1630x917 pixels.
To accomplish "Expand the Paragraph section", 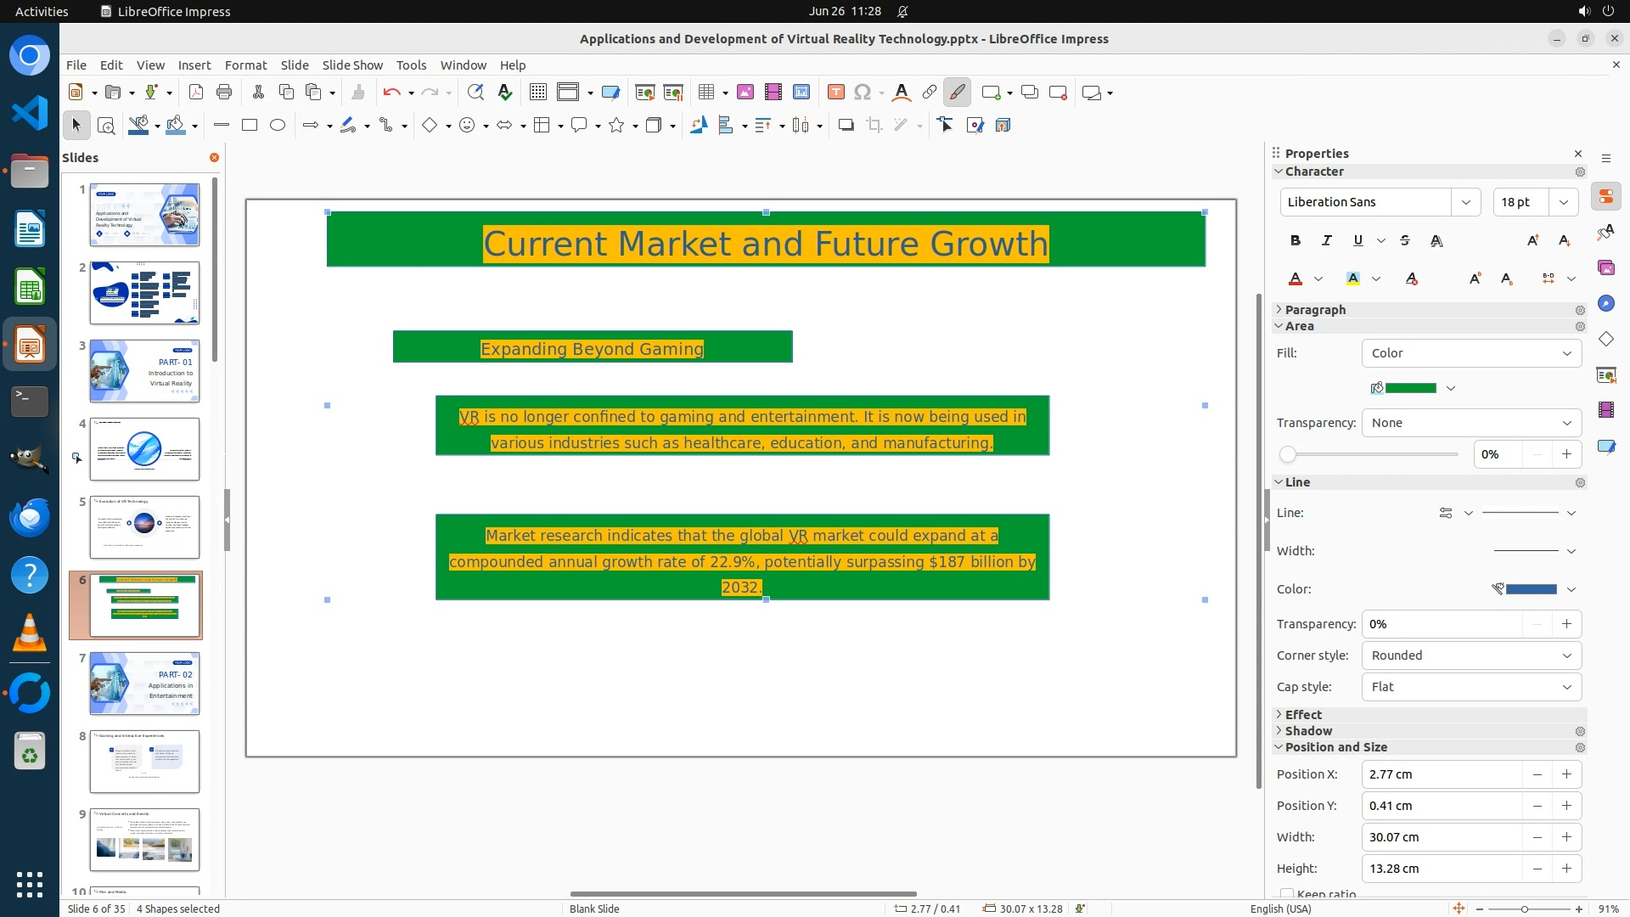I will coord(1314,310).
